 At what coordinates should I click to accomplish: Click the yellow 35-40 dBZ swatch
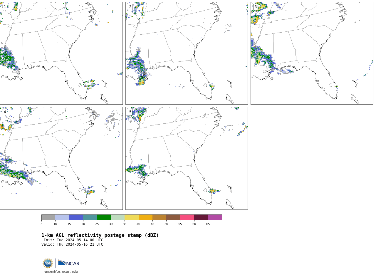(132, 217)
